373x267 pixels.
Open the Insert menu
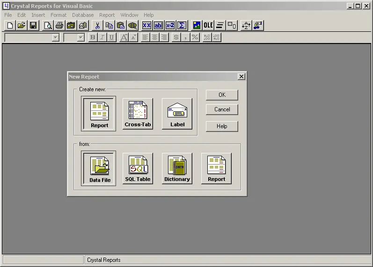coord(38,15)
